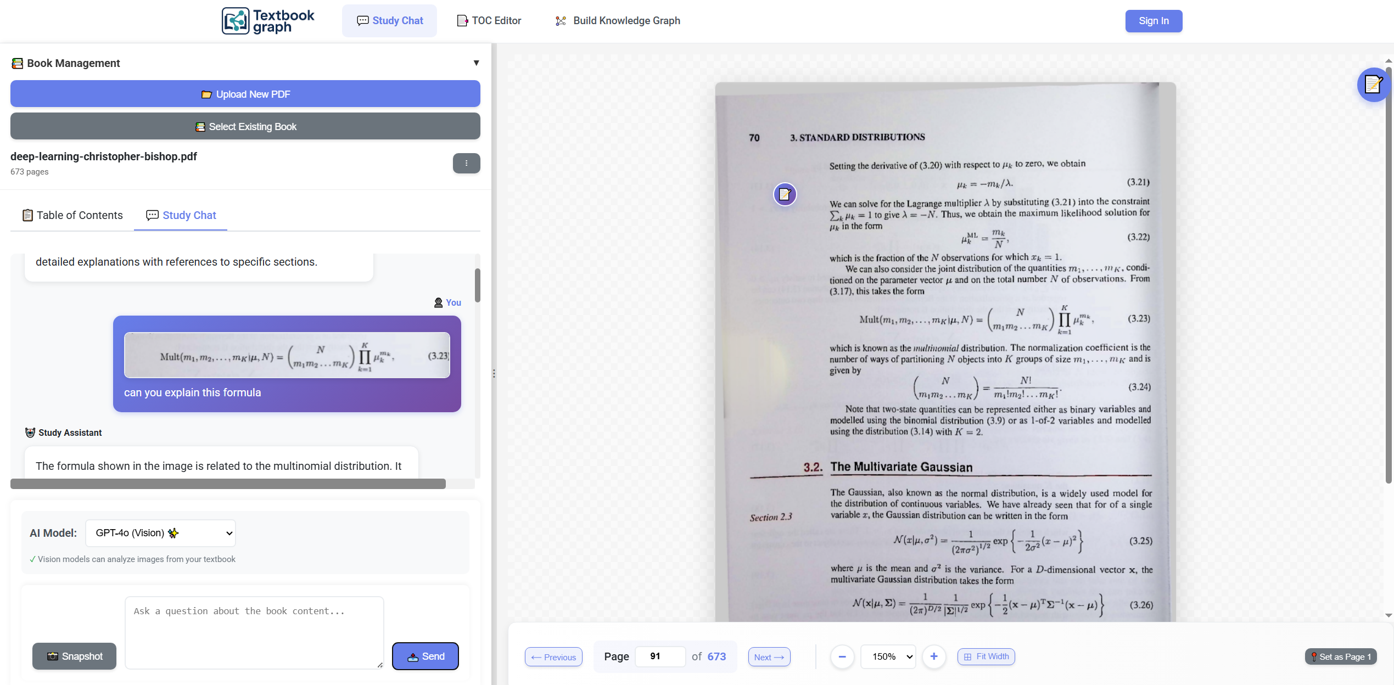
Task: Click deep-learning-christopher-bishop.pdf filename
Action: [x=104, y=156]
